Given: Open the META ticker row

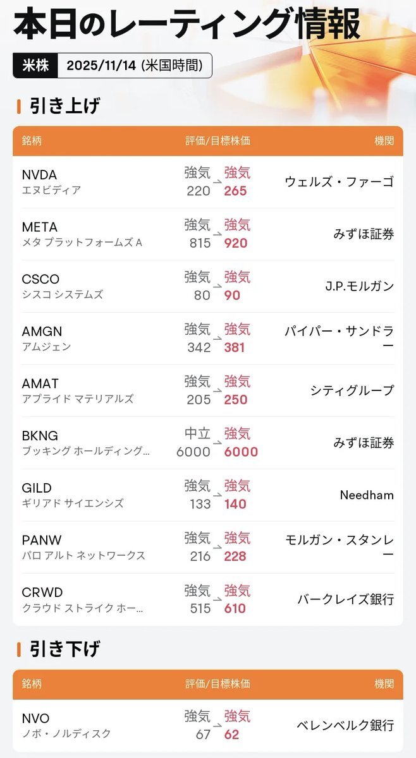Looking at the screenshot, I should [x=39, y=227].
